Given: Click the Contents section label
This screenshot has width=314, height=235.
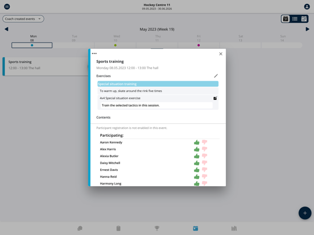Looking at the screenshot, I should [104, 117].
